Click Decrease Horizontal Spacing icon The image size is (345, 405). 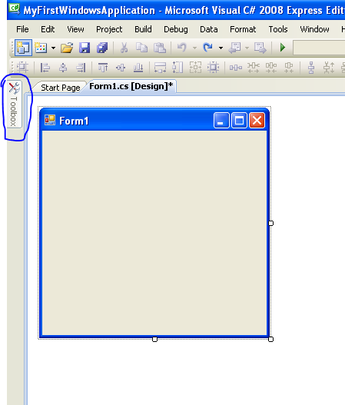tap(271, 68)
